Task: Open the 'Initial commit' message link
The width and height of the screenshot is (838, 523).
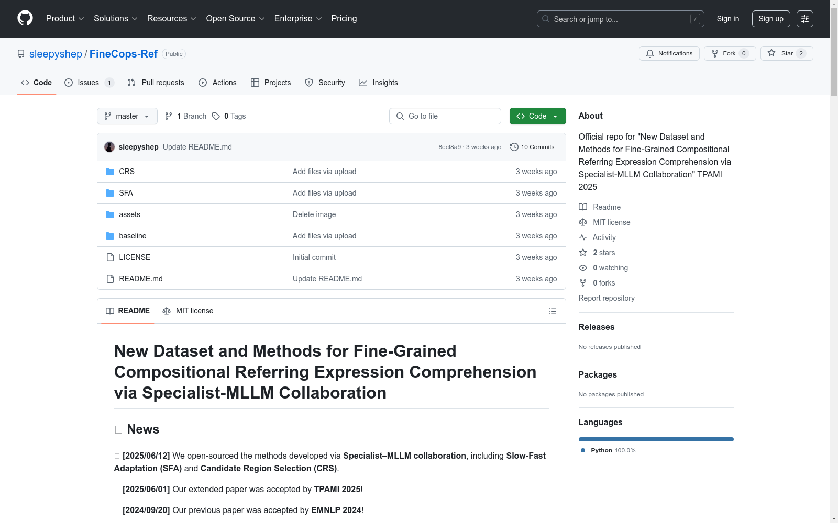Action: click(x=314, y=257)
